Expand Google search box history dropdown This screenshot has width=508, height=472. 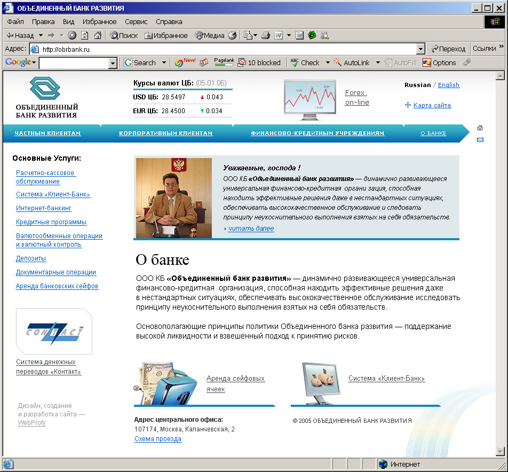pyautogui.click(x=113, y=63)
